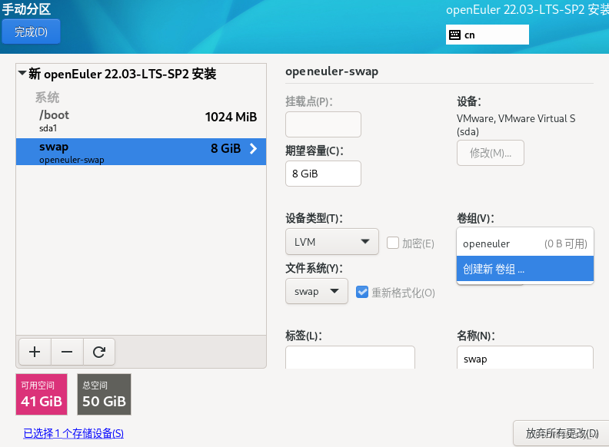This screenshot has width=609, height=447.
Task: Select the /boot sda1 partition row
Action: coord(141,121)
